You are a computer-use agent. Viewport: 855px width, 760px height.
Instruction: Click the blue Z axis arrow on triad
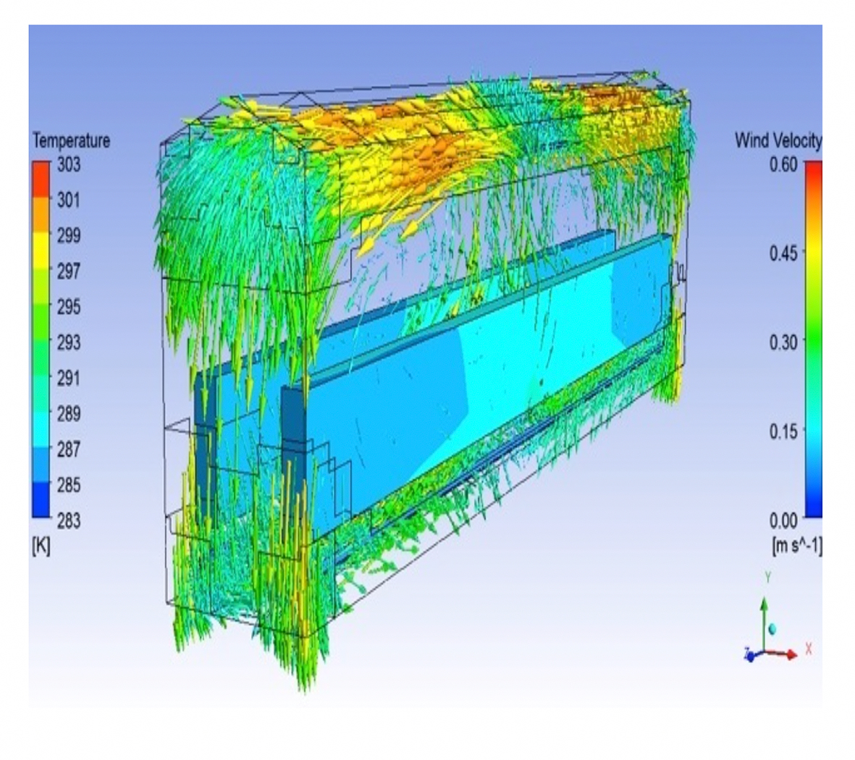coord(750,656)
